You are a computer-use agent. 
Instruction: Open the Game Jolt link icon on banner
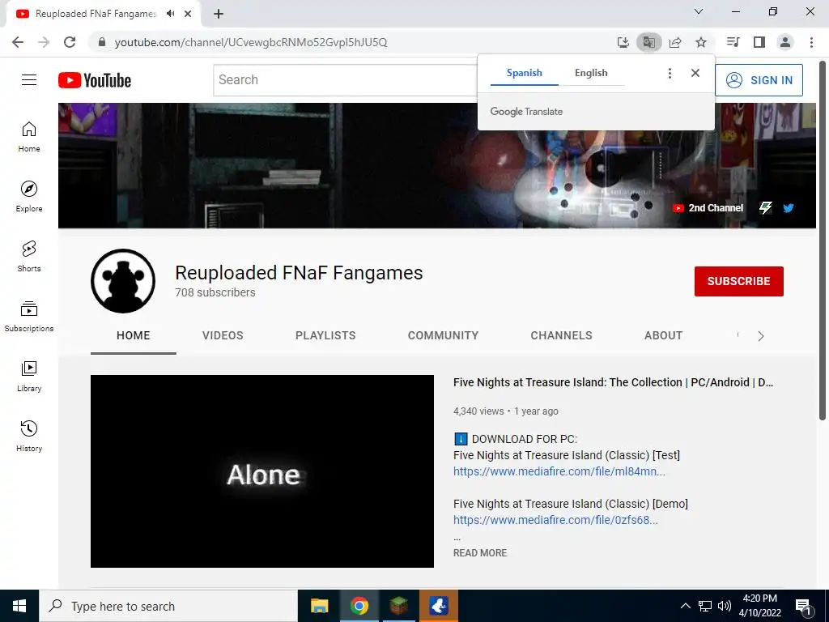[766, 208]
